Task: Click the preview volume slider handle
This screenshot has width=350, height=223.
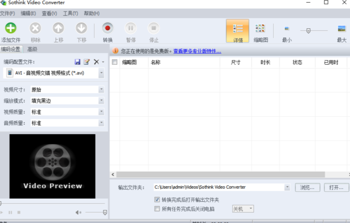Action: [x=105, y=213]
